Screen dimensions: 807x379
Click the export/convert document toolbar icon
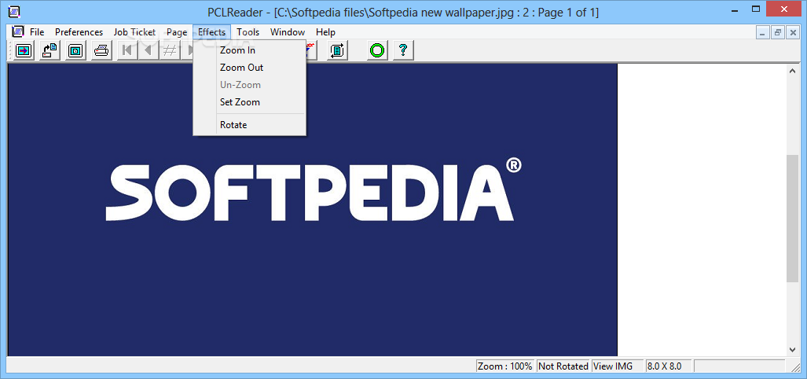[50, 50]
